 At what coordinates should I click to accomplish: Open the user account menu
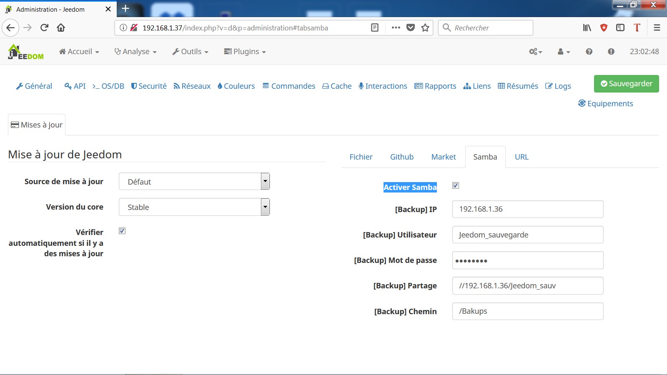(564, 52)
